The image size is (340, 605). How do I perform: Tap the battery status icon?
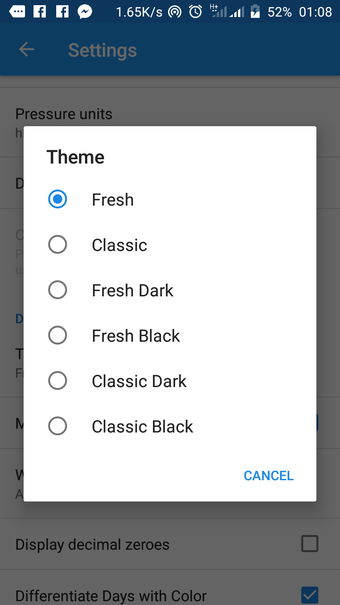point(255,11)
